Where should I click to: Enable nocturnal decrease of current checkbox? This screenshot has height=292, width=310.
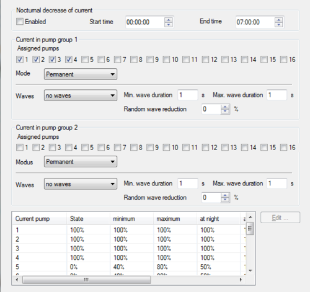20,22
